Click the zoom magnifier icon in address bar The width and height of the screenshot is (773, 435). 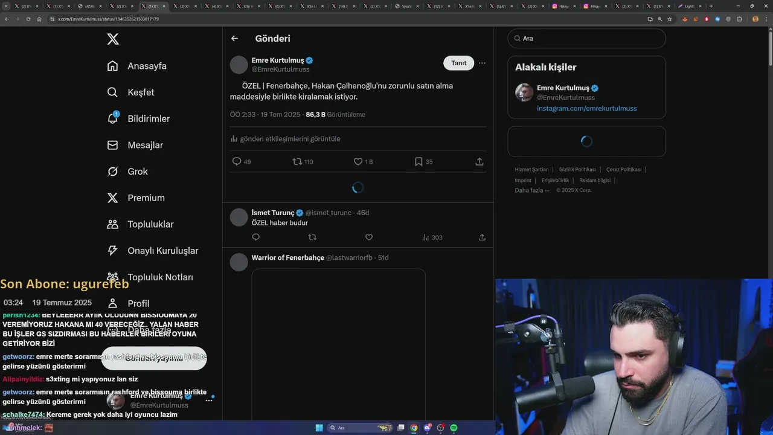click(660, 19)
